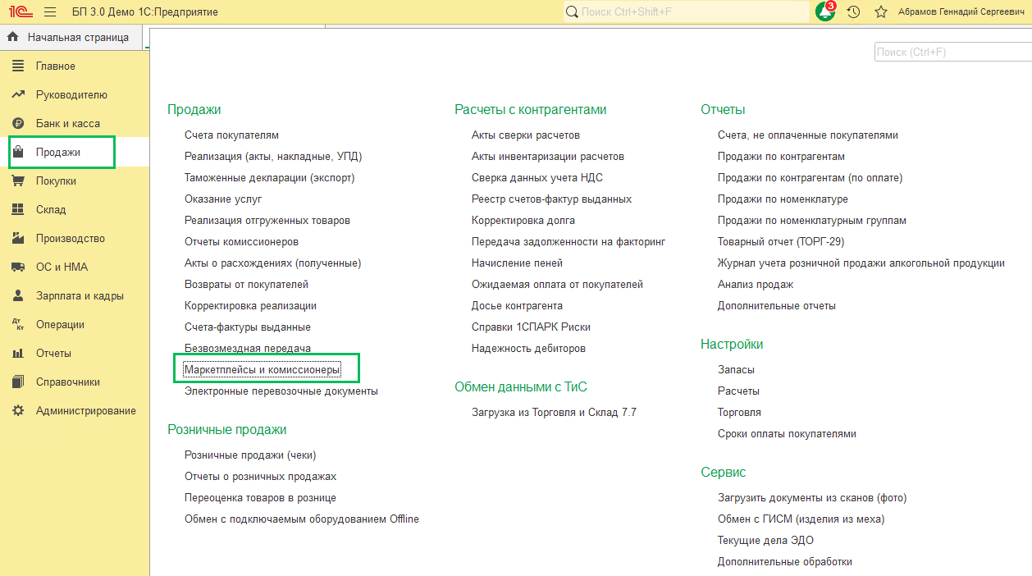Viewport: 1032px width, 576px height.
Task: Click the Банк и касса coin icon
Action: 18,124
